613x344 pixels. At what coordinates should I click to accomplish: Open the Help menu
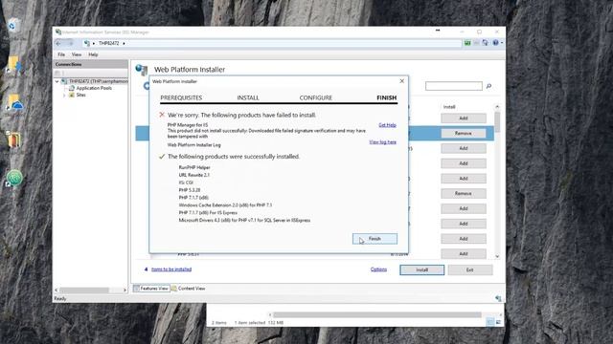(93, 54)
